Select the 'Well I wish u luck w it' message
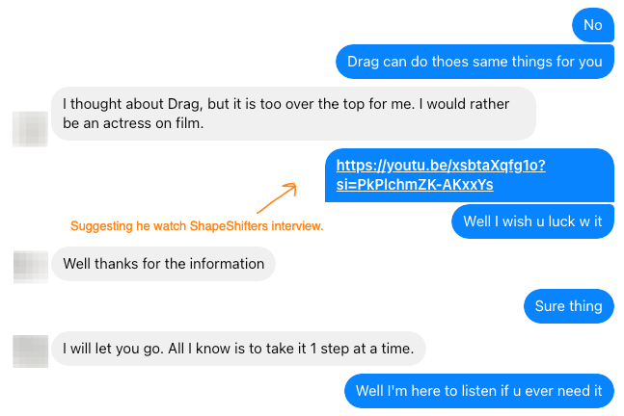Viewport: 624px width, 416px height. (x=532, y=221)
